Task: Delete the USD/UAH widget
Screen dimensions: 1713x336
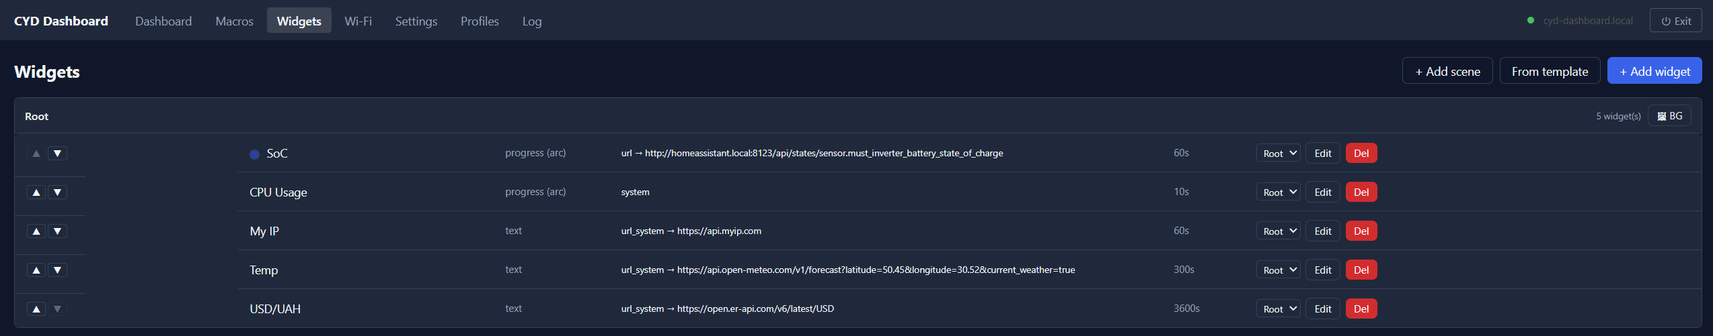Action: 1361,309
